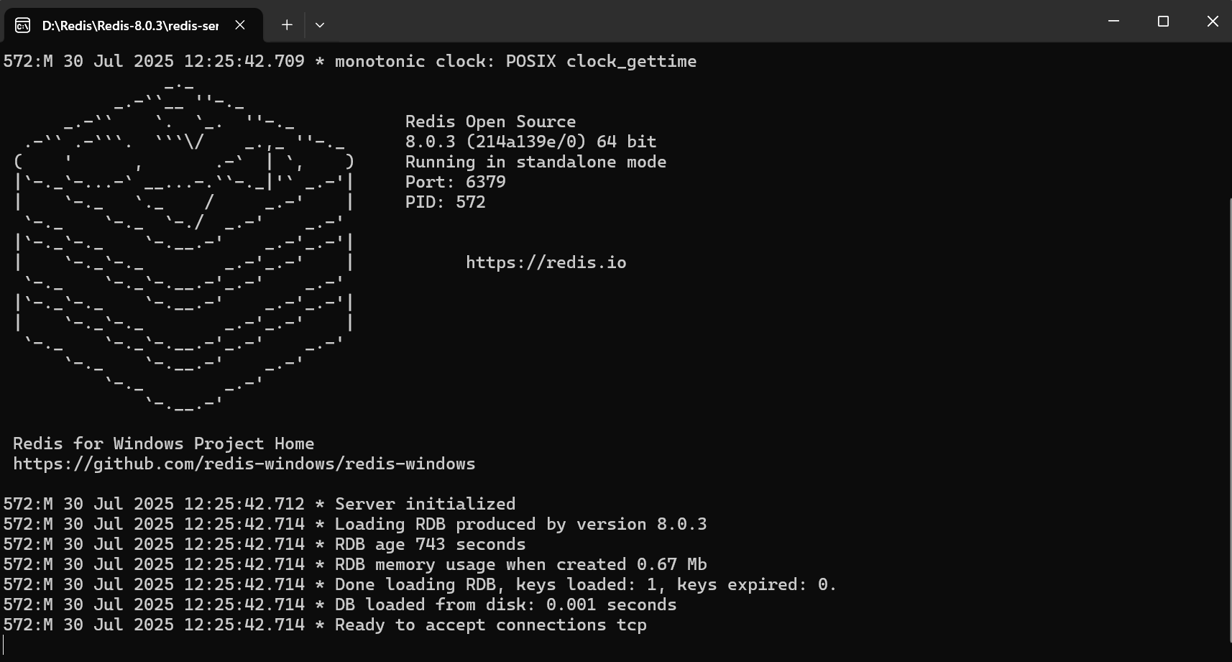Click the 'Port: 6379' text

(x=454, y=182)
